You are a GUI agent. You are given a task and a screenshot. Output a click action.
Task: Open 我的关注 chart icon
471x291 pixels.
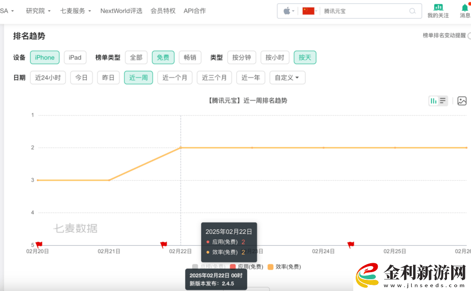[438, 7]
